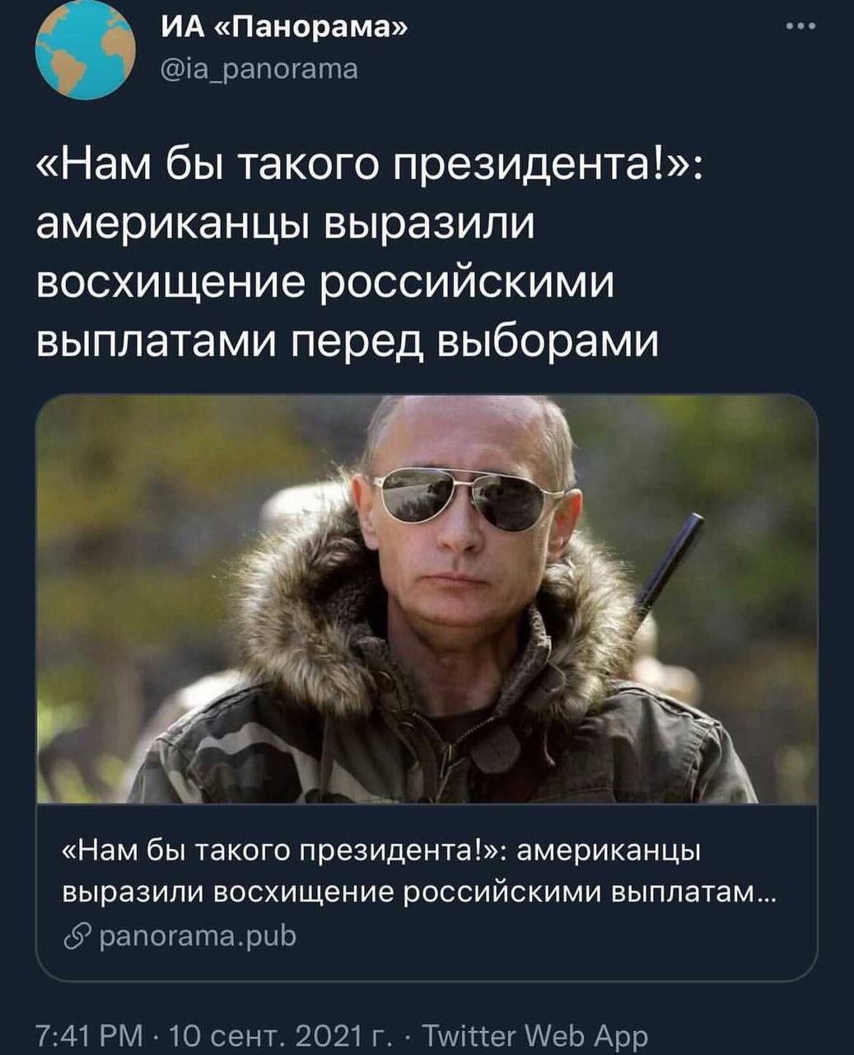Open the ИА «Панорама» globe avatar
854x1055 pixels.
tap(84, 51)
